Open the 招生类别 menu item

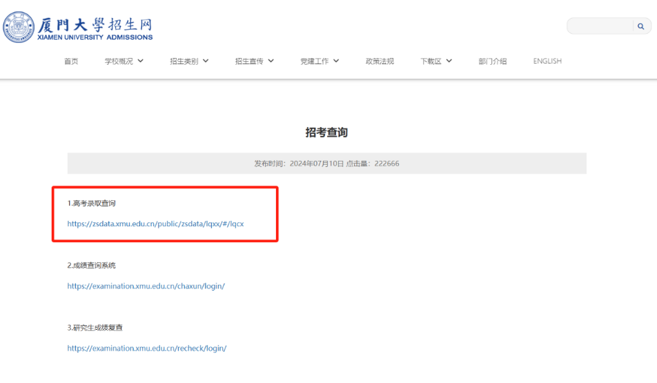(x=184, y=61)
